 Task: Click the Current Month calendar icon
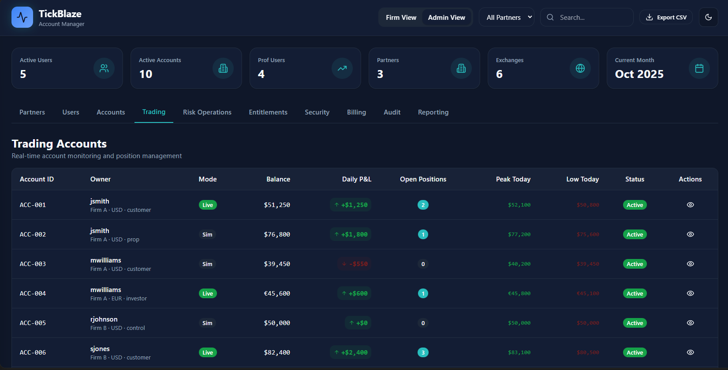pyautogui.click(x=699, y=68)
